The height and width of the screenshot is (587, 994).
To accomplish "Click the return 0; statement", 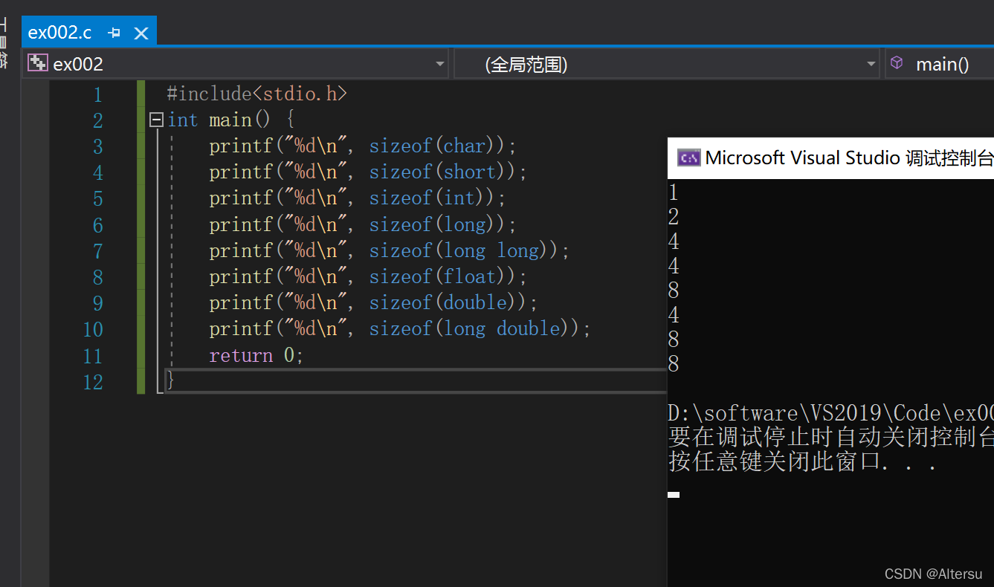I will click(x=256, y=355).
